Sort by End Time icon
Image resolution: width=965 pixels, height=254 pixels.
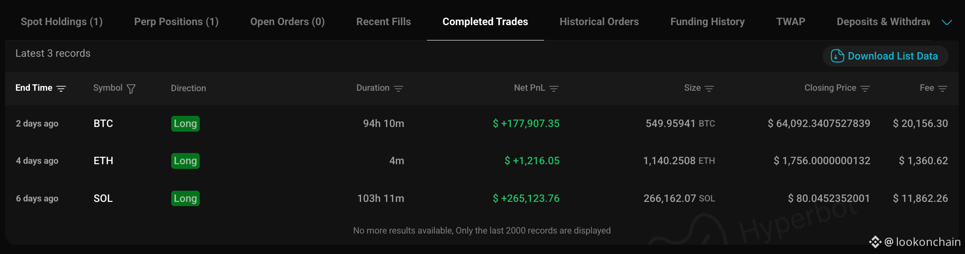click(x=61, y=88)
